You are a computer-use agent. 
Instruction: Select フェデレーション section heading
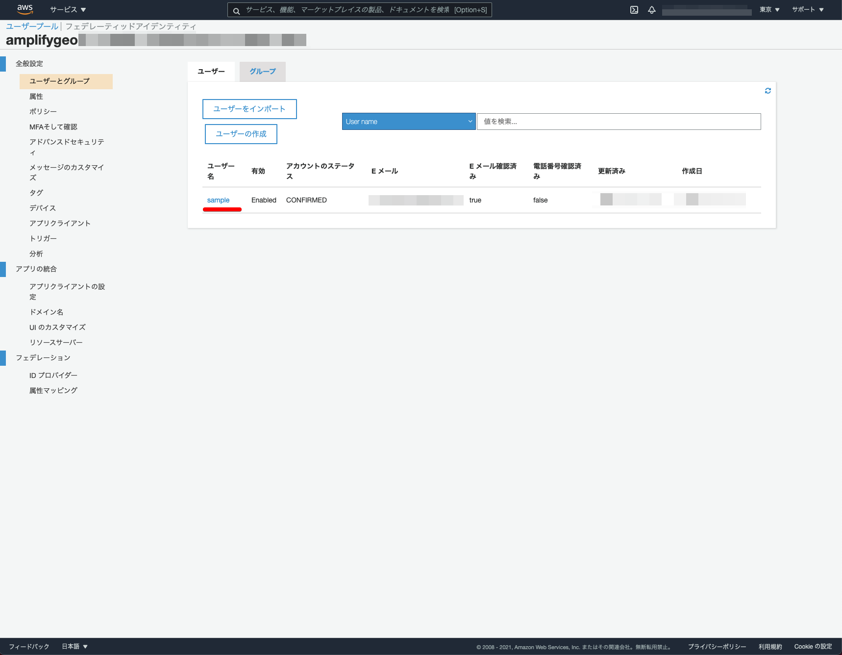(43, 358)
